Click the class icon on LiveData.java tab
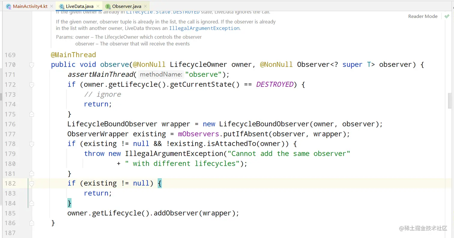The width and height of the screenshot is (454, 238). (x=62, y=6)
